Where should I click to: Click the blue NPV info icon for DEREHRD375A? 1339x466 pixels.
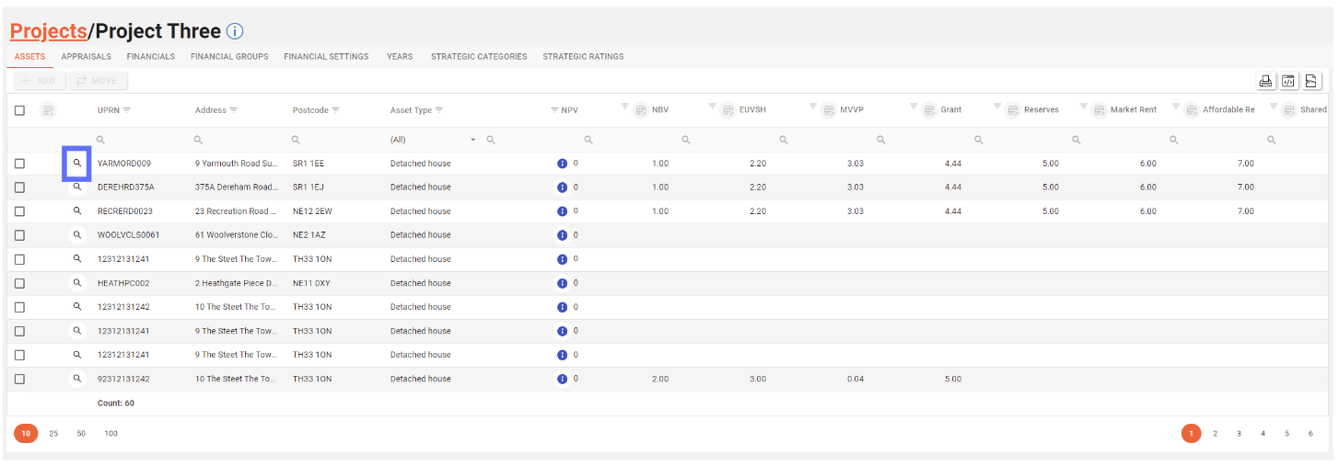[562, 187]
